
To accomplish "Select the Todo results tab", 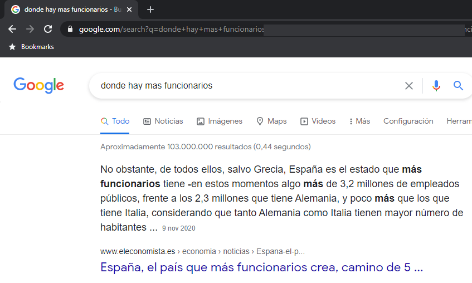I will click(x=115, y=121).
